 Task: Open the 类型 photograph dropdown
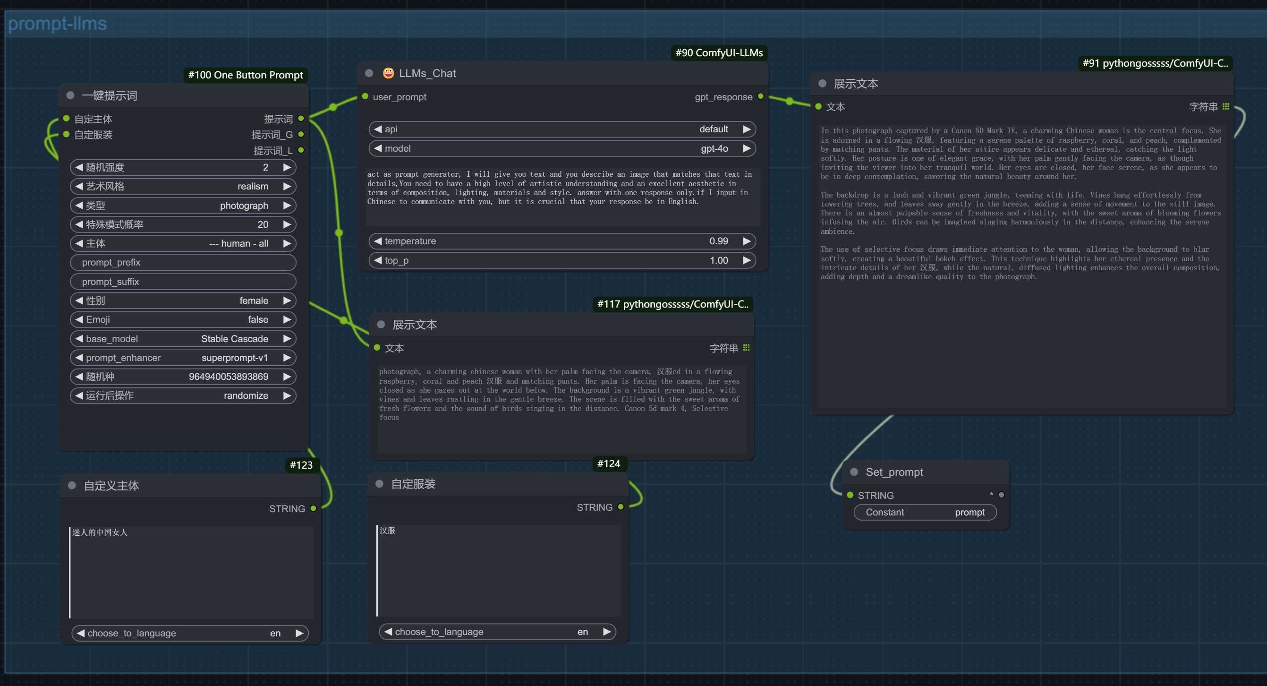(183, 205)
